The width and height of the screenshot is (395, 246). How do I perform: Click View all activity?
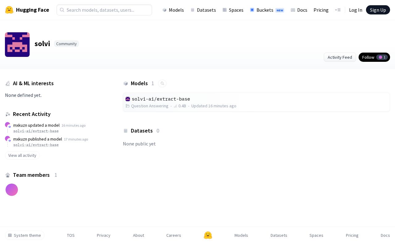click(x=22, y=155)
